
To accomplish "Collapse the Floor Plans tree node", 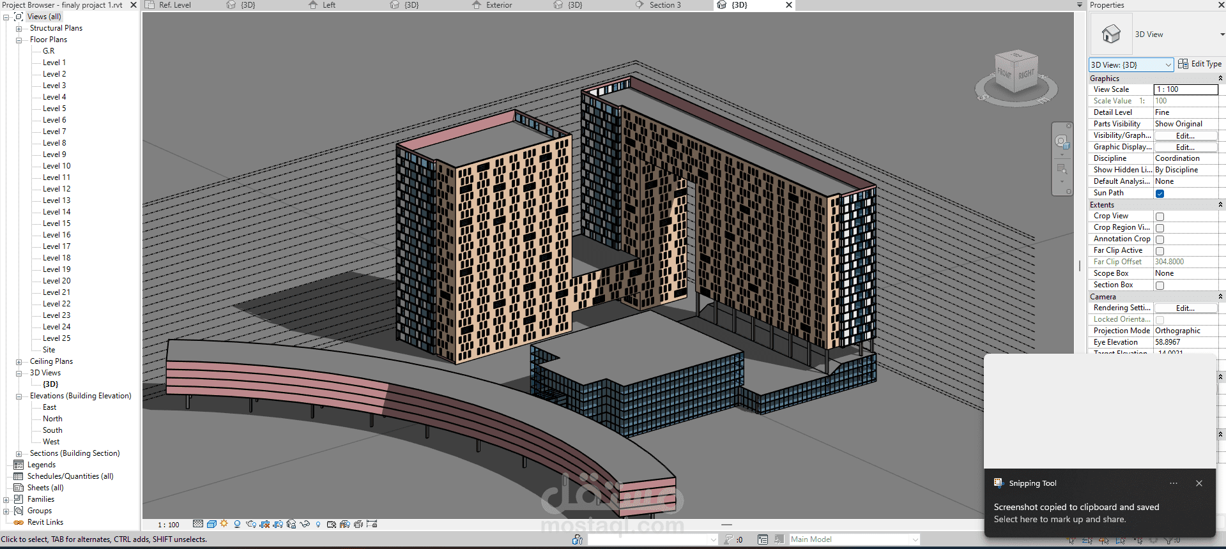I will [x=19, y=40].
